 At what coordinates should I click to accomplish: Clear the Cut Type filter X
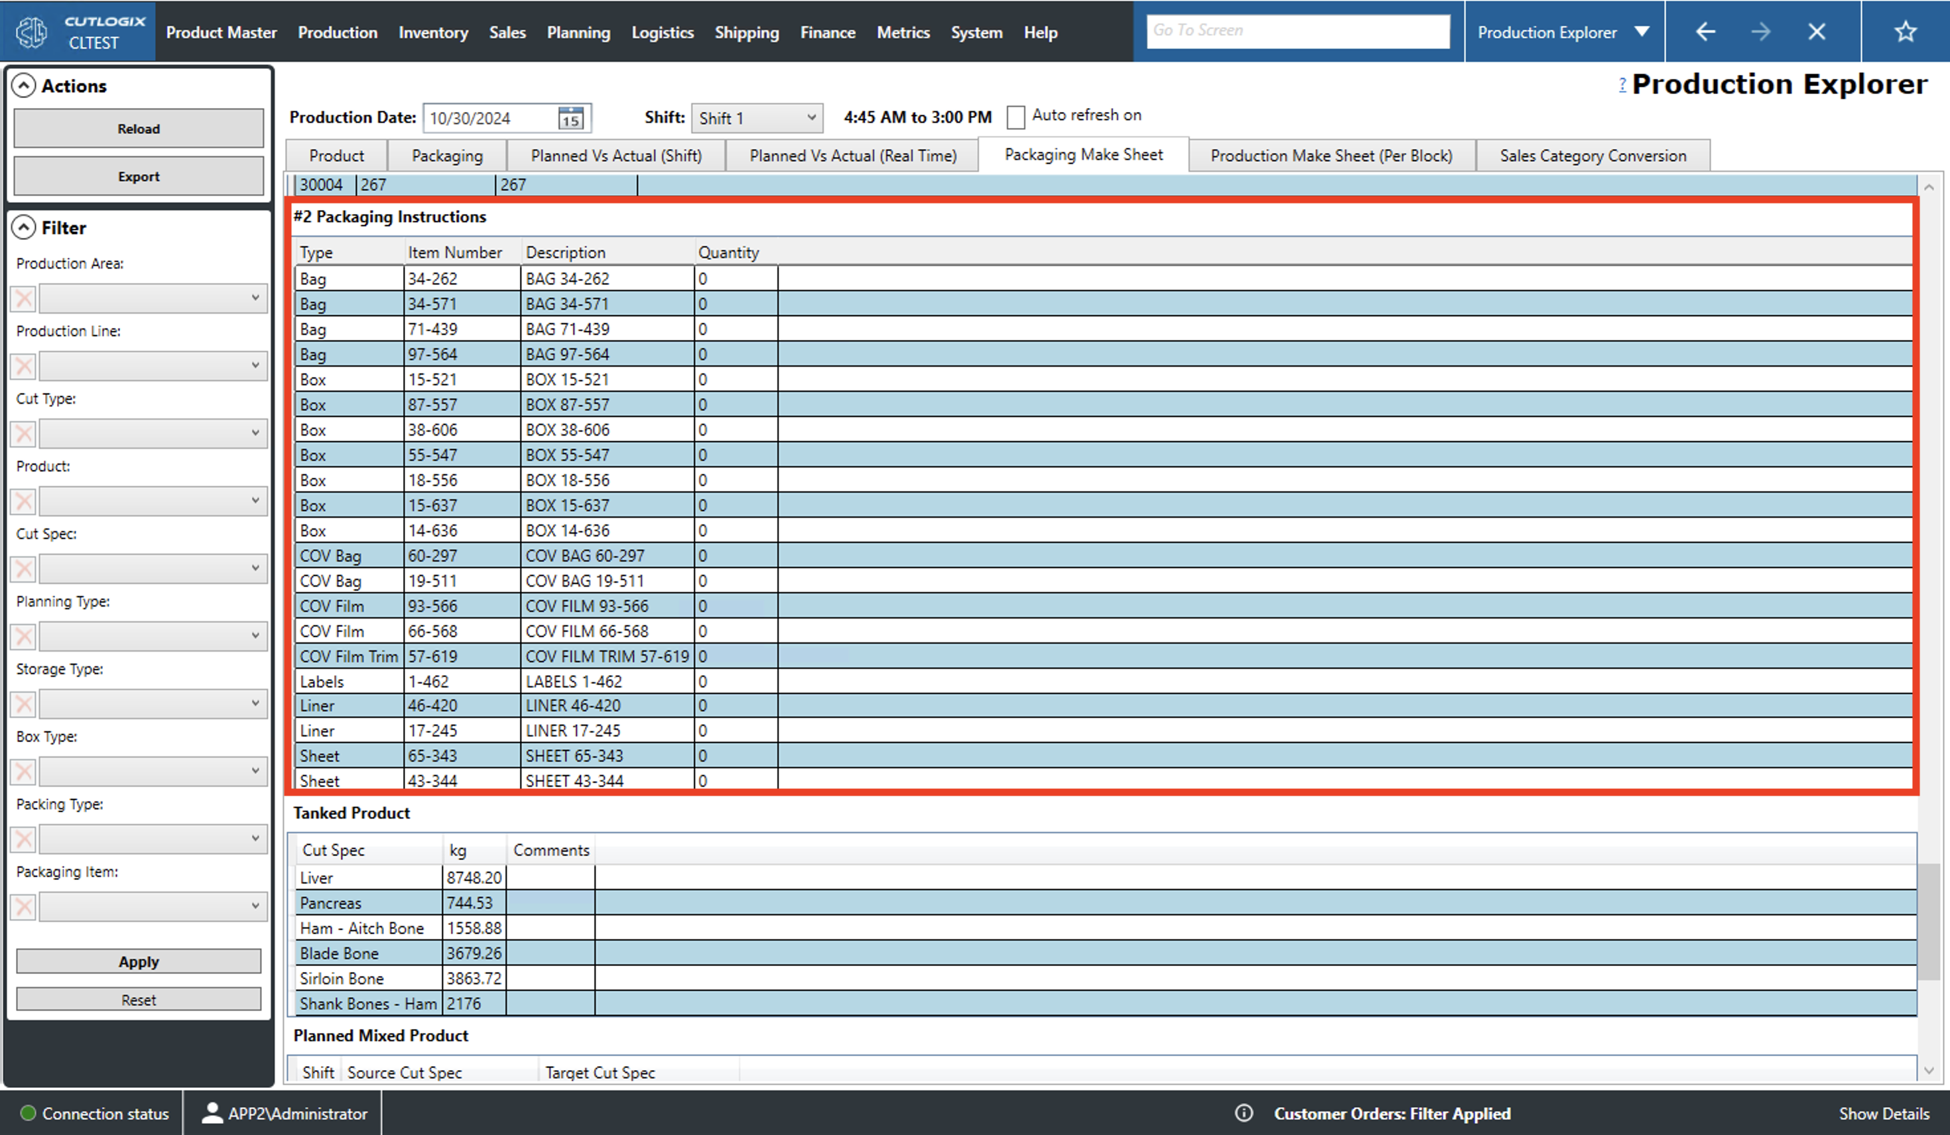point(23,434)
